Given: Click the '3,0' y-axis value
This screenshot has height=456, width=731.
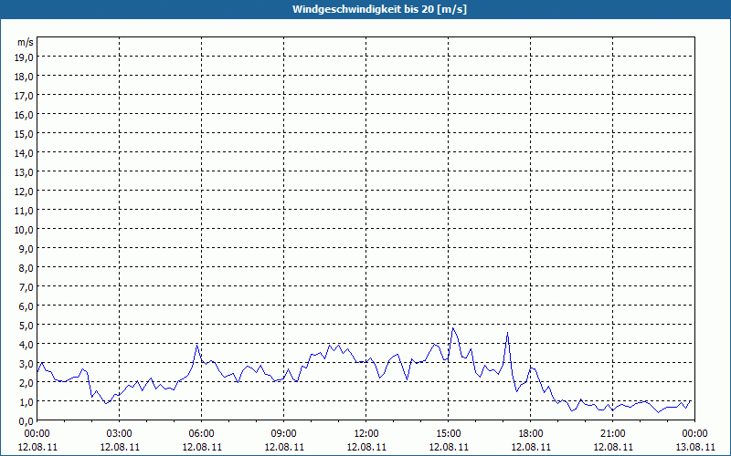Looking at the screenshot, I should (27, 363).
